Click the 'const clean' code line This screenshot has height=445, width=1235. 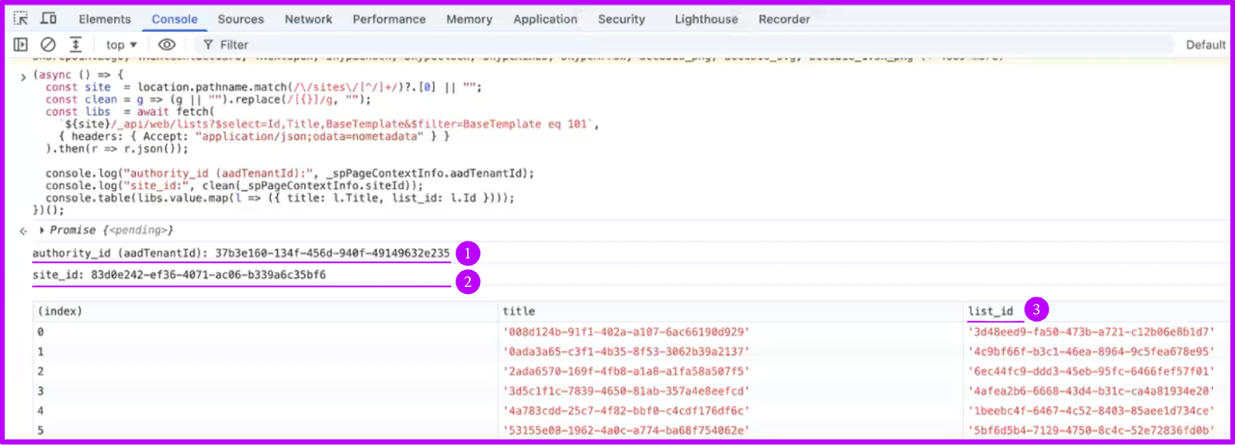coord(208,99)
